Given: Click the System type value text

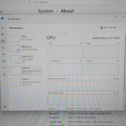Looking at the screenshot, I should (90, 122).
